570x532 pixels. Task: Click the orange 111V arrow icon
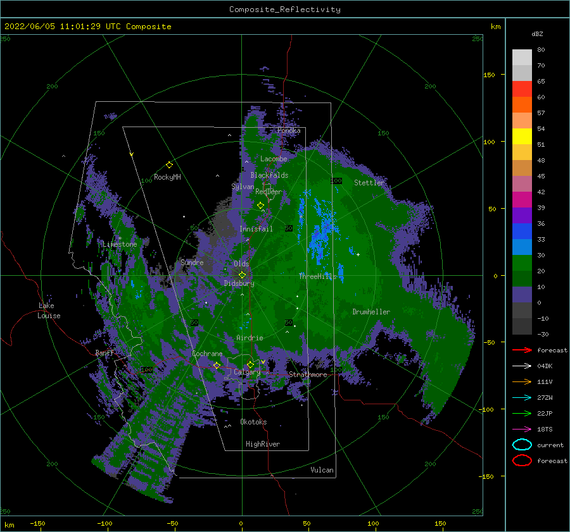522,381
